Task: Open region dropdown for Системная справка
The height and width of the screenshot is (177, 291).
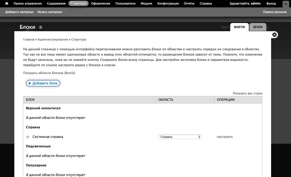Action: tap(180, 137)
